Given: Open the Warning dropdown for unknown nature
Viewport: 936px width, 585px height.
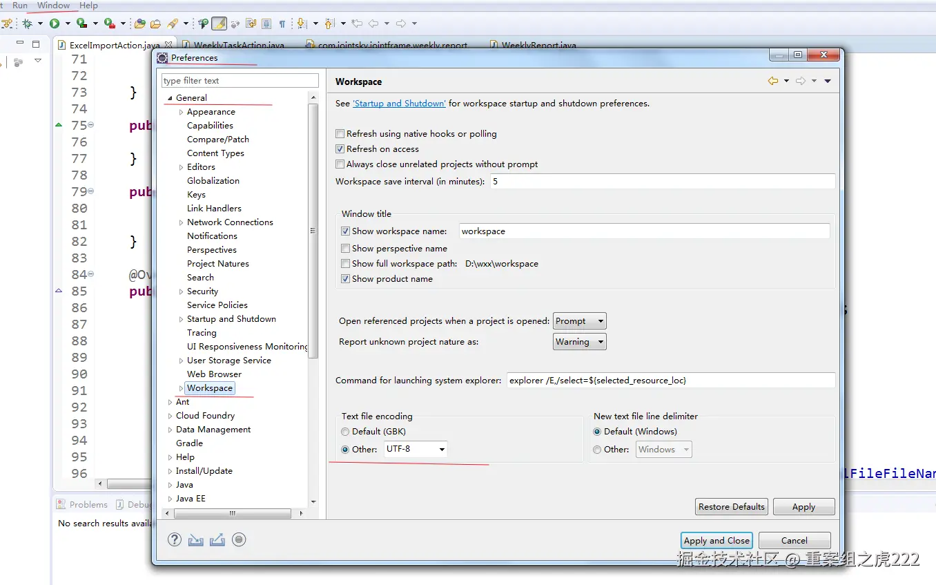Looking at the screenshot, I should click(580, 342).
